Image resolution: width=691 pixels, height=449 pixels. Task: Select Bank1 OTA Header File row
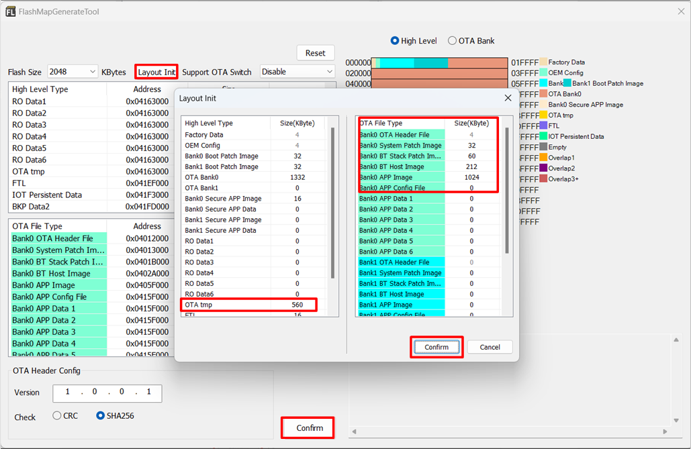[x=428, y=262]
